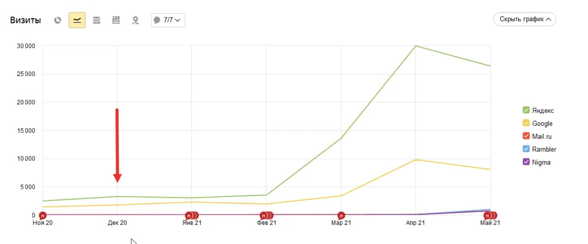Open the 7/7 notes filter dropdown

click(x=168, y=20)
